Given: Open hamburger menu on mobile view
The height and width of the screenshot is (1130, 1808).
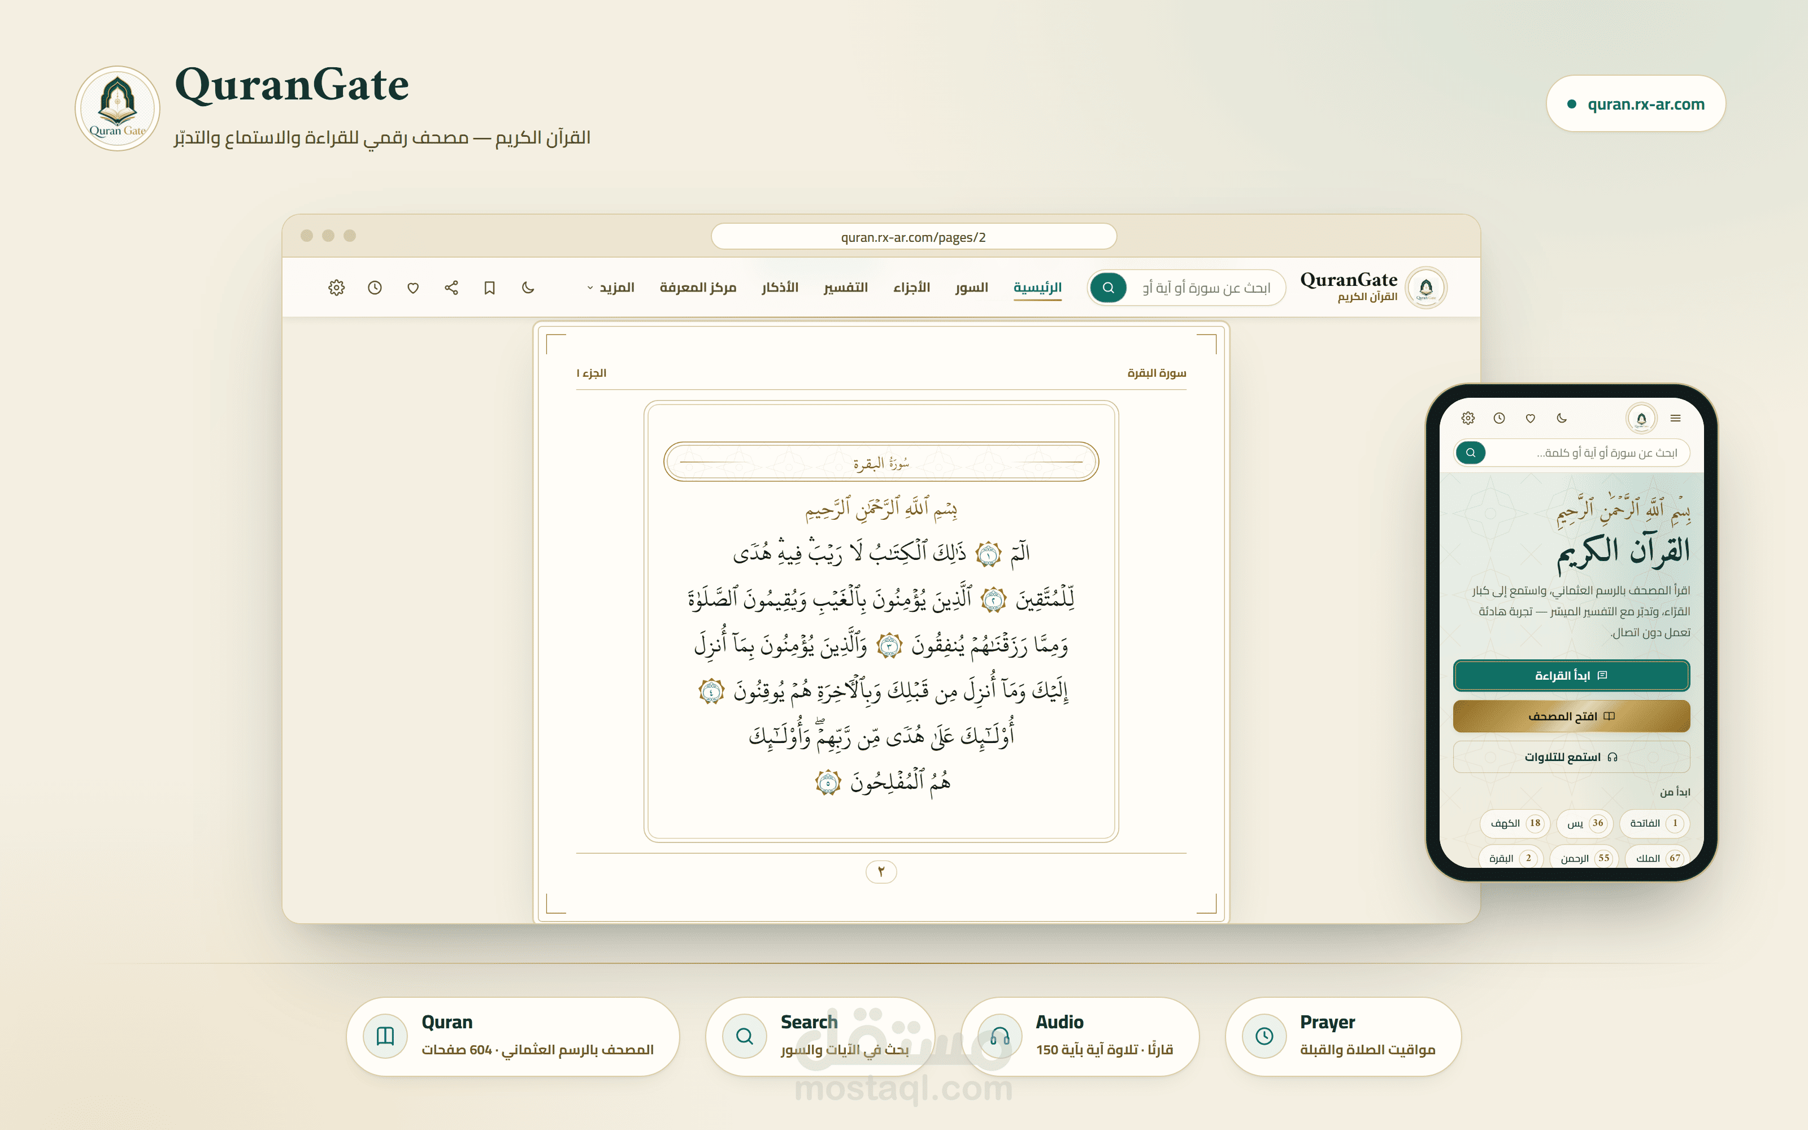Looking at the screenshot, I should [x=1676, y=419].
